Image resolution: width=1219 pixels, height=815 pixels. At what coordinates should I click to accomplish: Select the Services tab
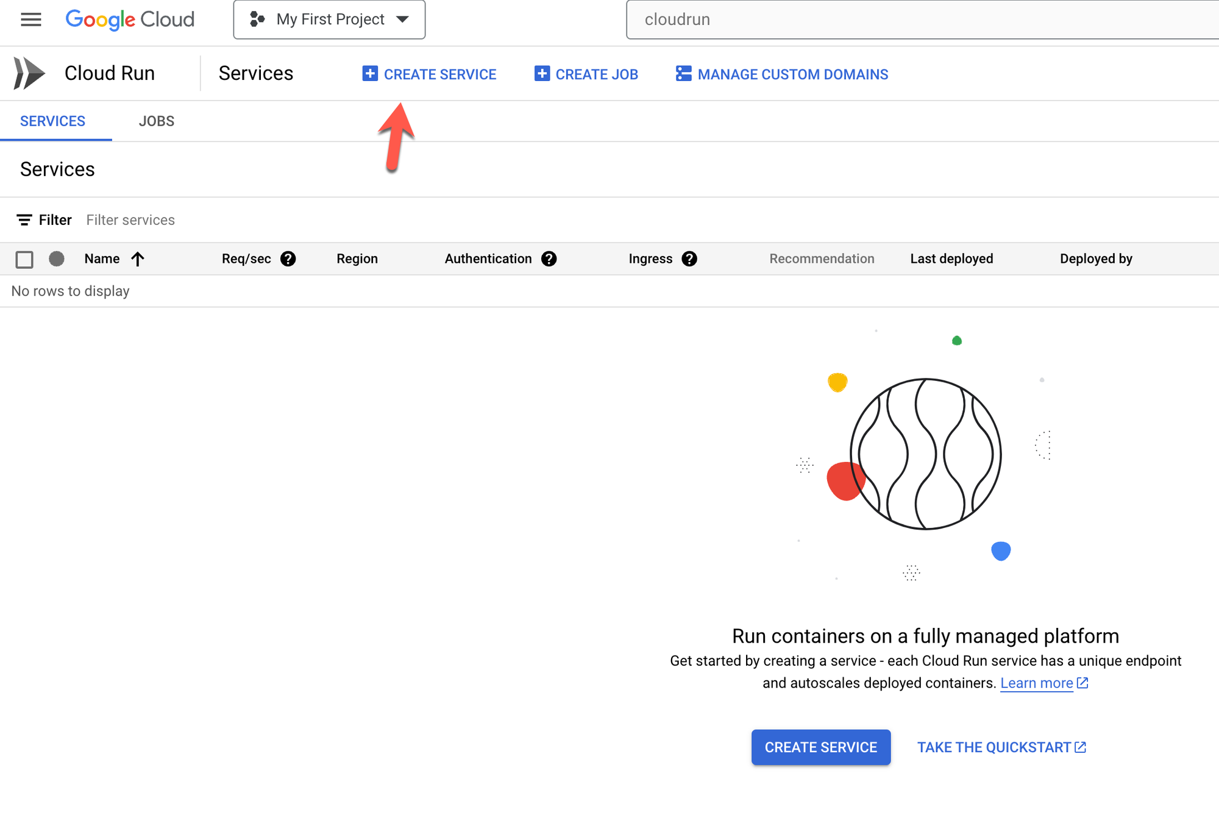point(53,121)
